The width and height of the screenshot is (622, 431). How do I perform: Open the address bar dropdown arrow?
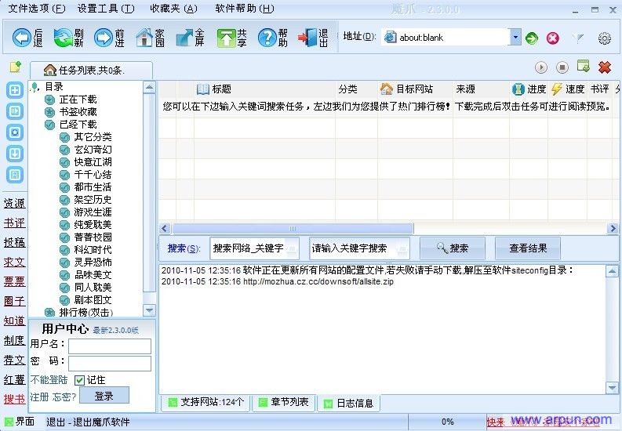pos(515,38)
